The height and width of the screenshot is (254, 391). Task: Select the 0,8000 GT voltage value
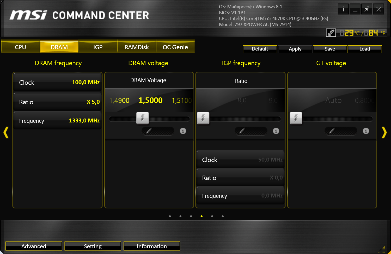[x=365, y=101]
